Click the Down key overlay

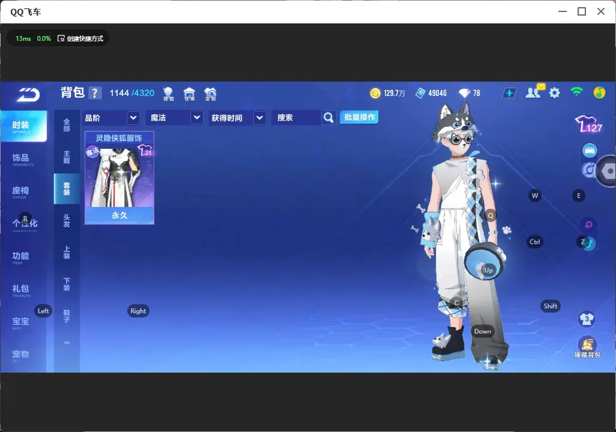(483, 331)
